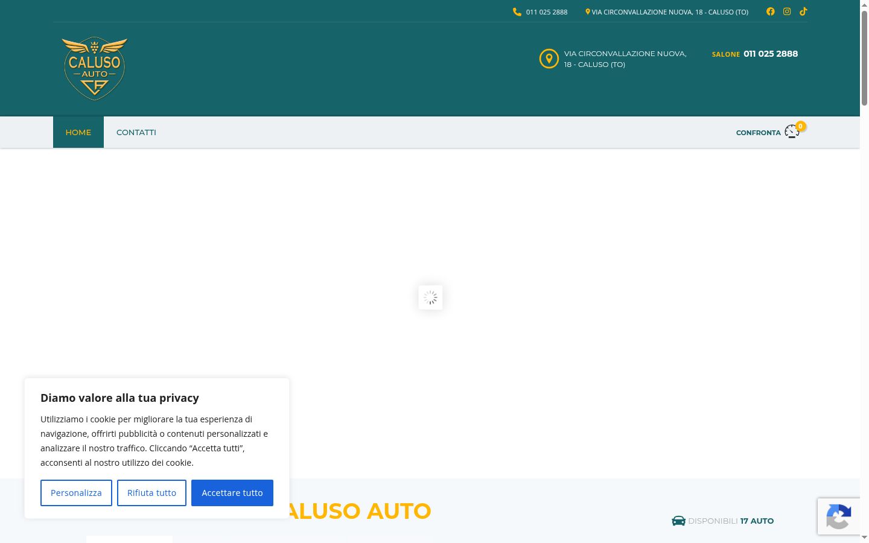Image resolution: width=869 pixels, height=543 pixels.
Task: Click the Caluso Auto logo
Action: (95, 68)
